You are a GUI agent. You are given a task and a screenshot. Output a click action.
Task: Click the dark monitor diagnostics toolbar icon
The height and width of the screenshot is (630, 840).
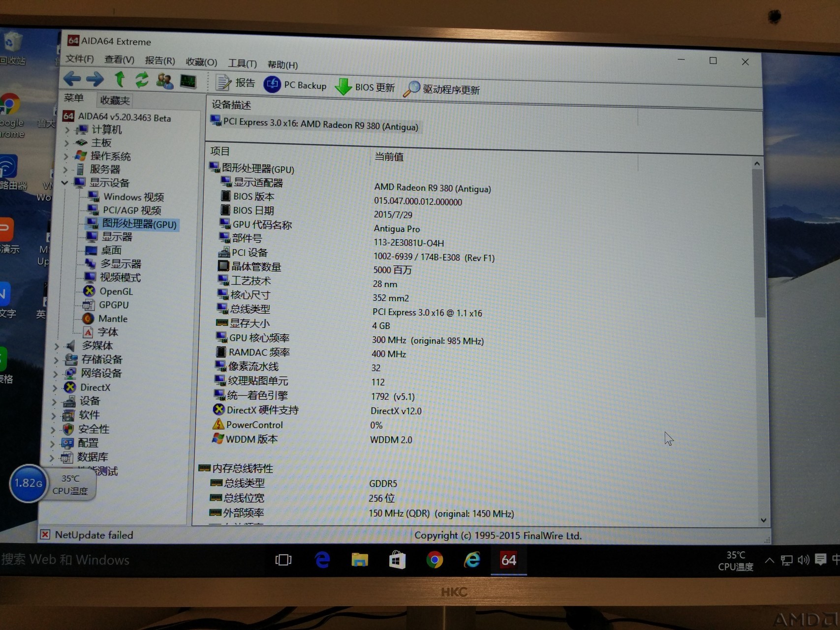coord(188,81)
